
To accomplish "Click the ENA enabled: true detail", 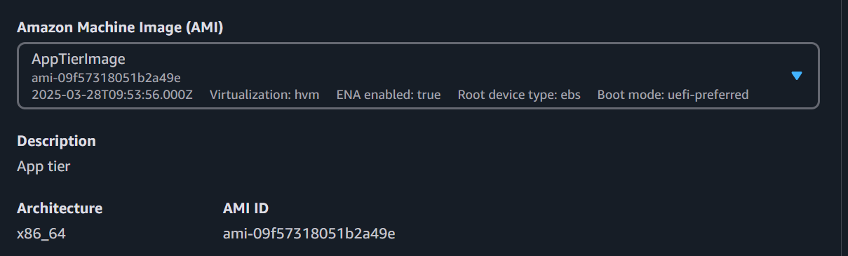I will point(389,94).
